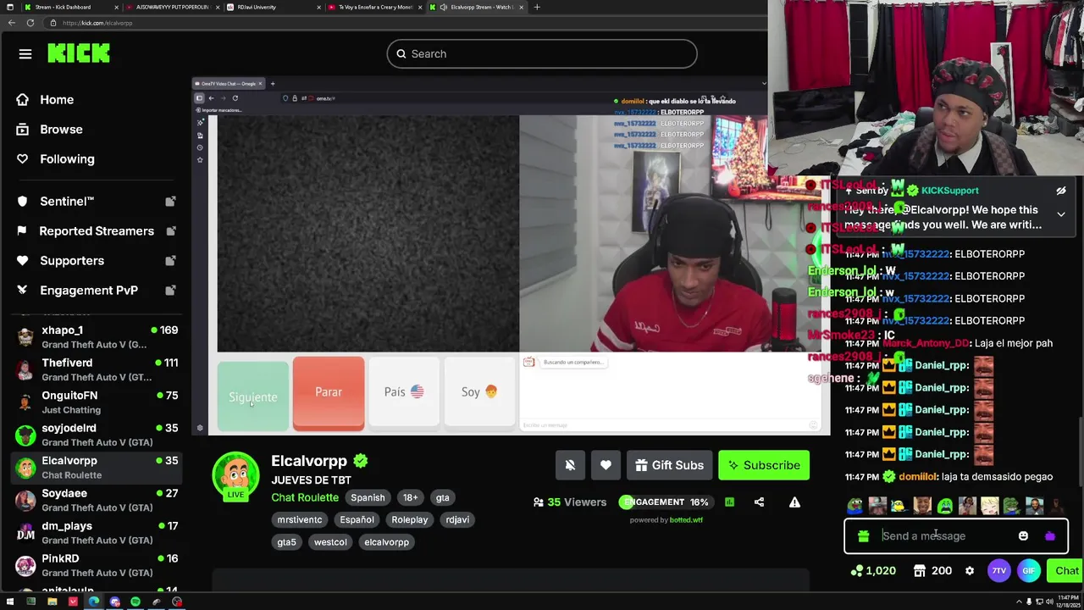The image size is (1084, 610).
Task: Select the minion emote in quick emotes
Action: (x=899, y=506)
